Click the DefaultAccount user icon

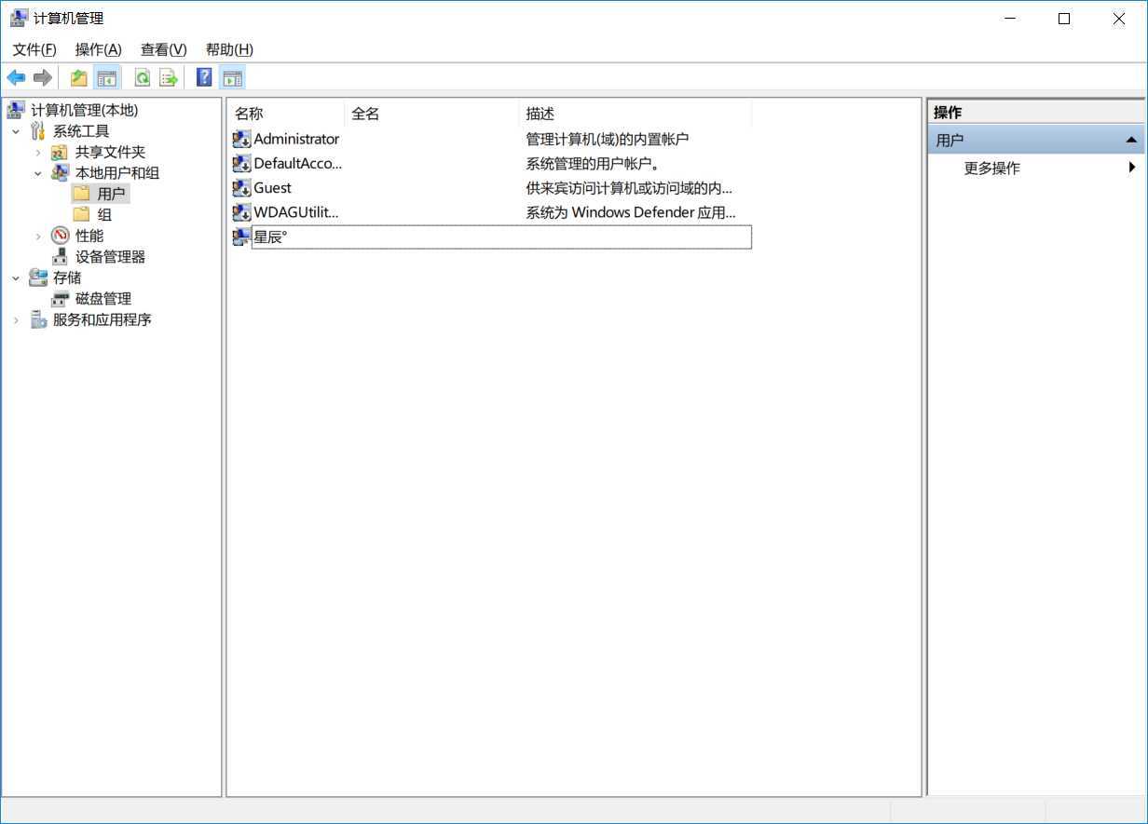[x=241, y=164]
